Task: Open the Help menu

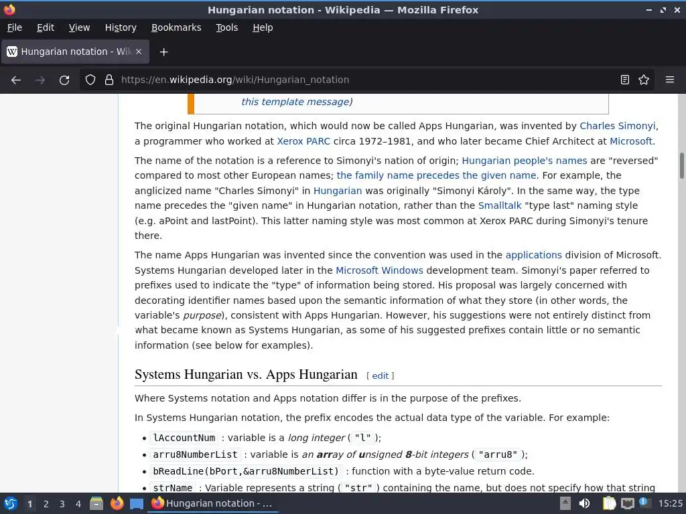Action: pyautogui.click(x=263, y=27)
